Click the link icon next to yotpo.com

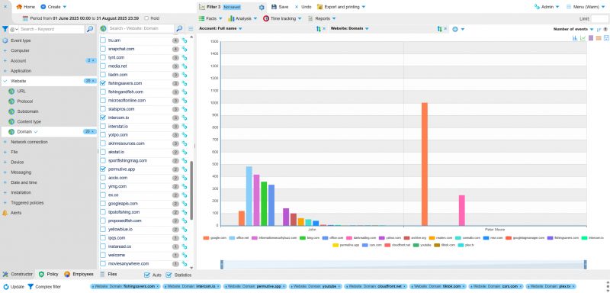(x=185, y=135)
